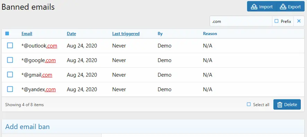Click the trash icon on Delete button
This screenshot has width=307, height=137.
tap(280, 105)
